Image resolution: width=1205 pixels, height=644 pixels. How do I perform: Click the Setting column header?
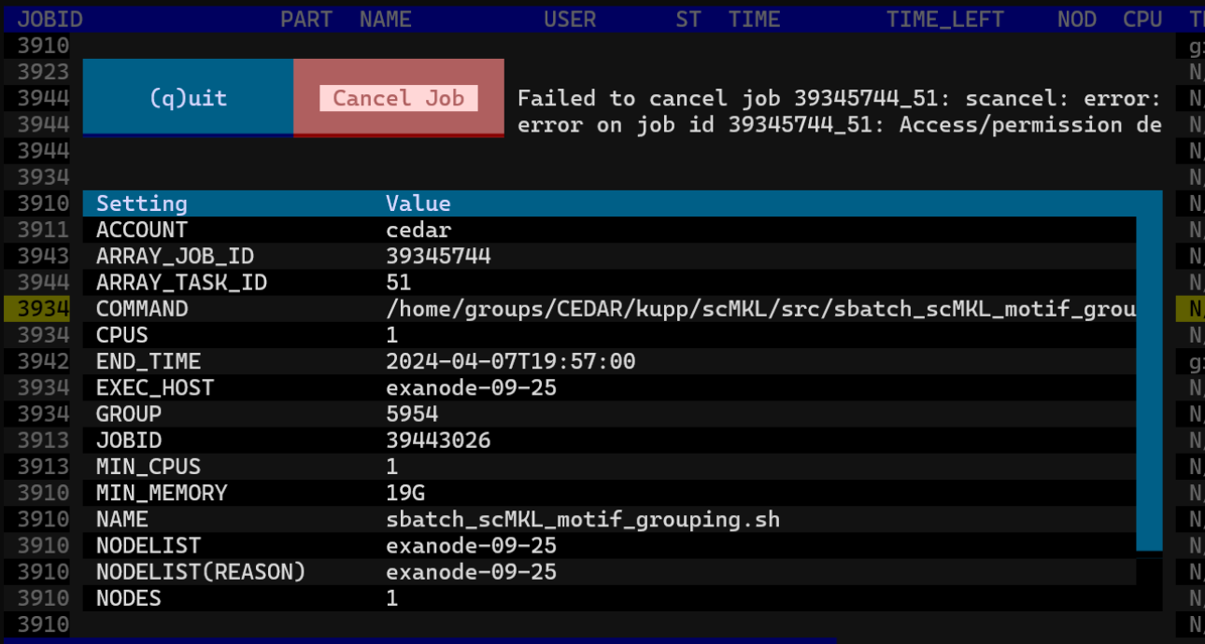click(x=142, y=203)
